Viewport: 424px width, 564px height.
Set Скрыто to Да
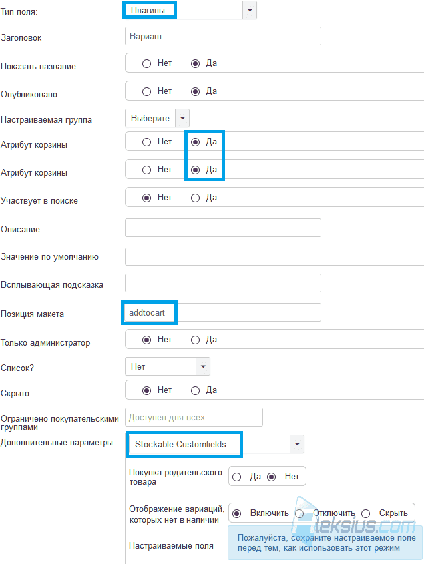(195, 390)
